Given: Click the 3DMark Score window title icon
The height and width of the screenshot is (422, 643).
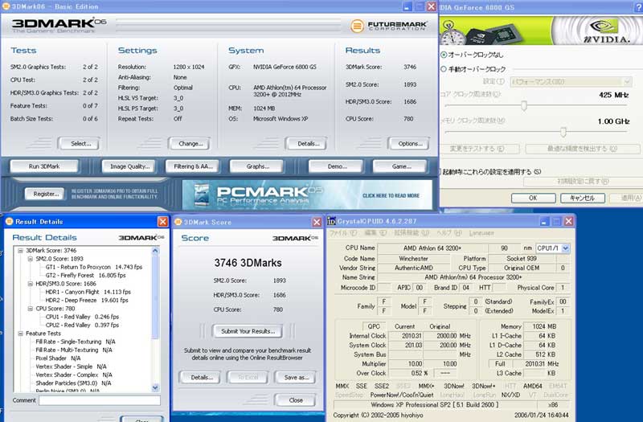Looking at the screenshot, I should 178,222.
